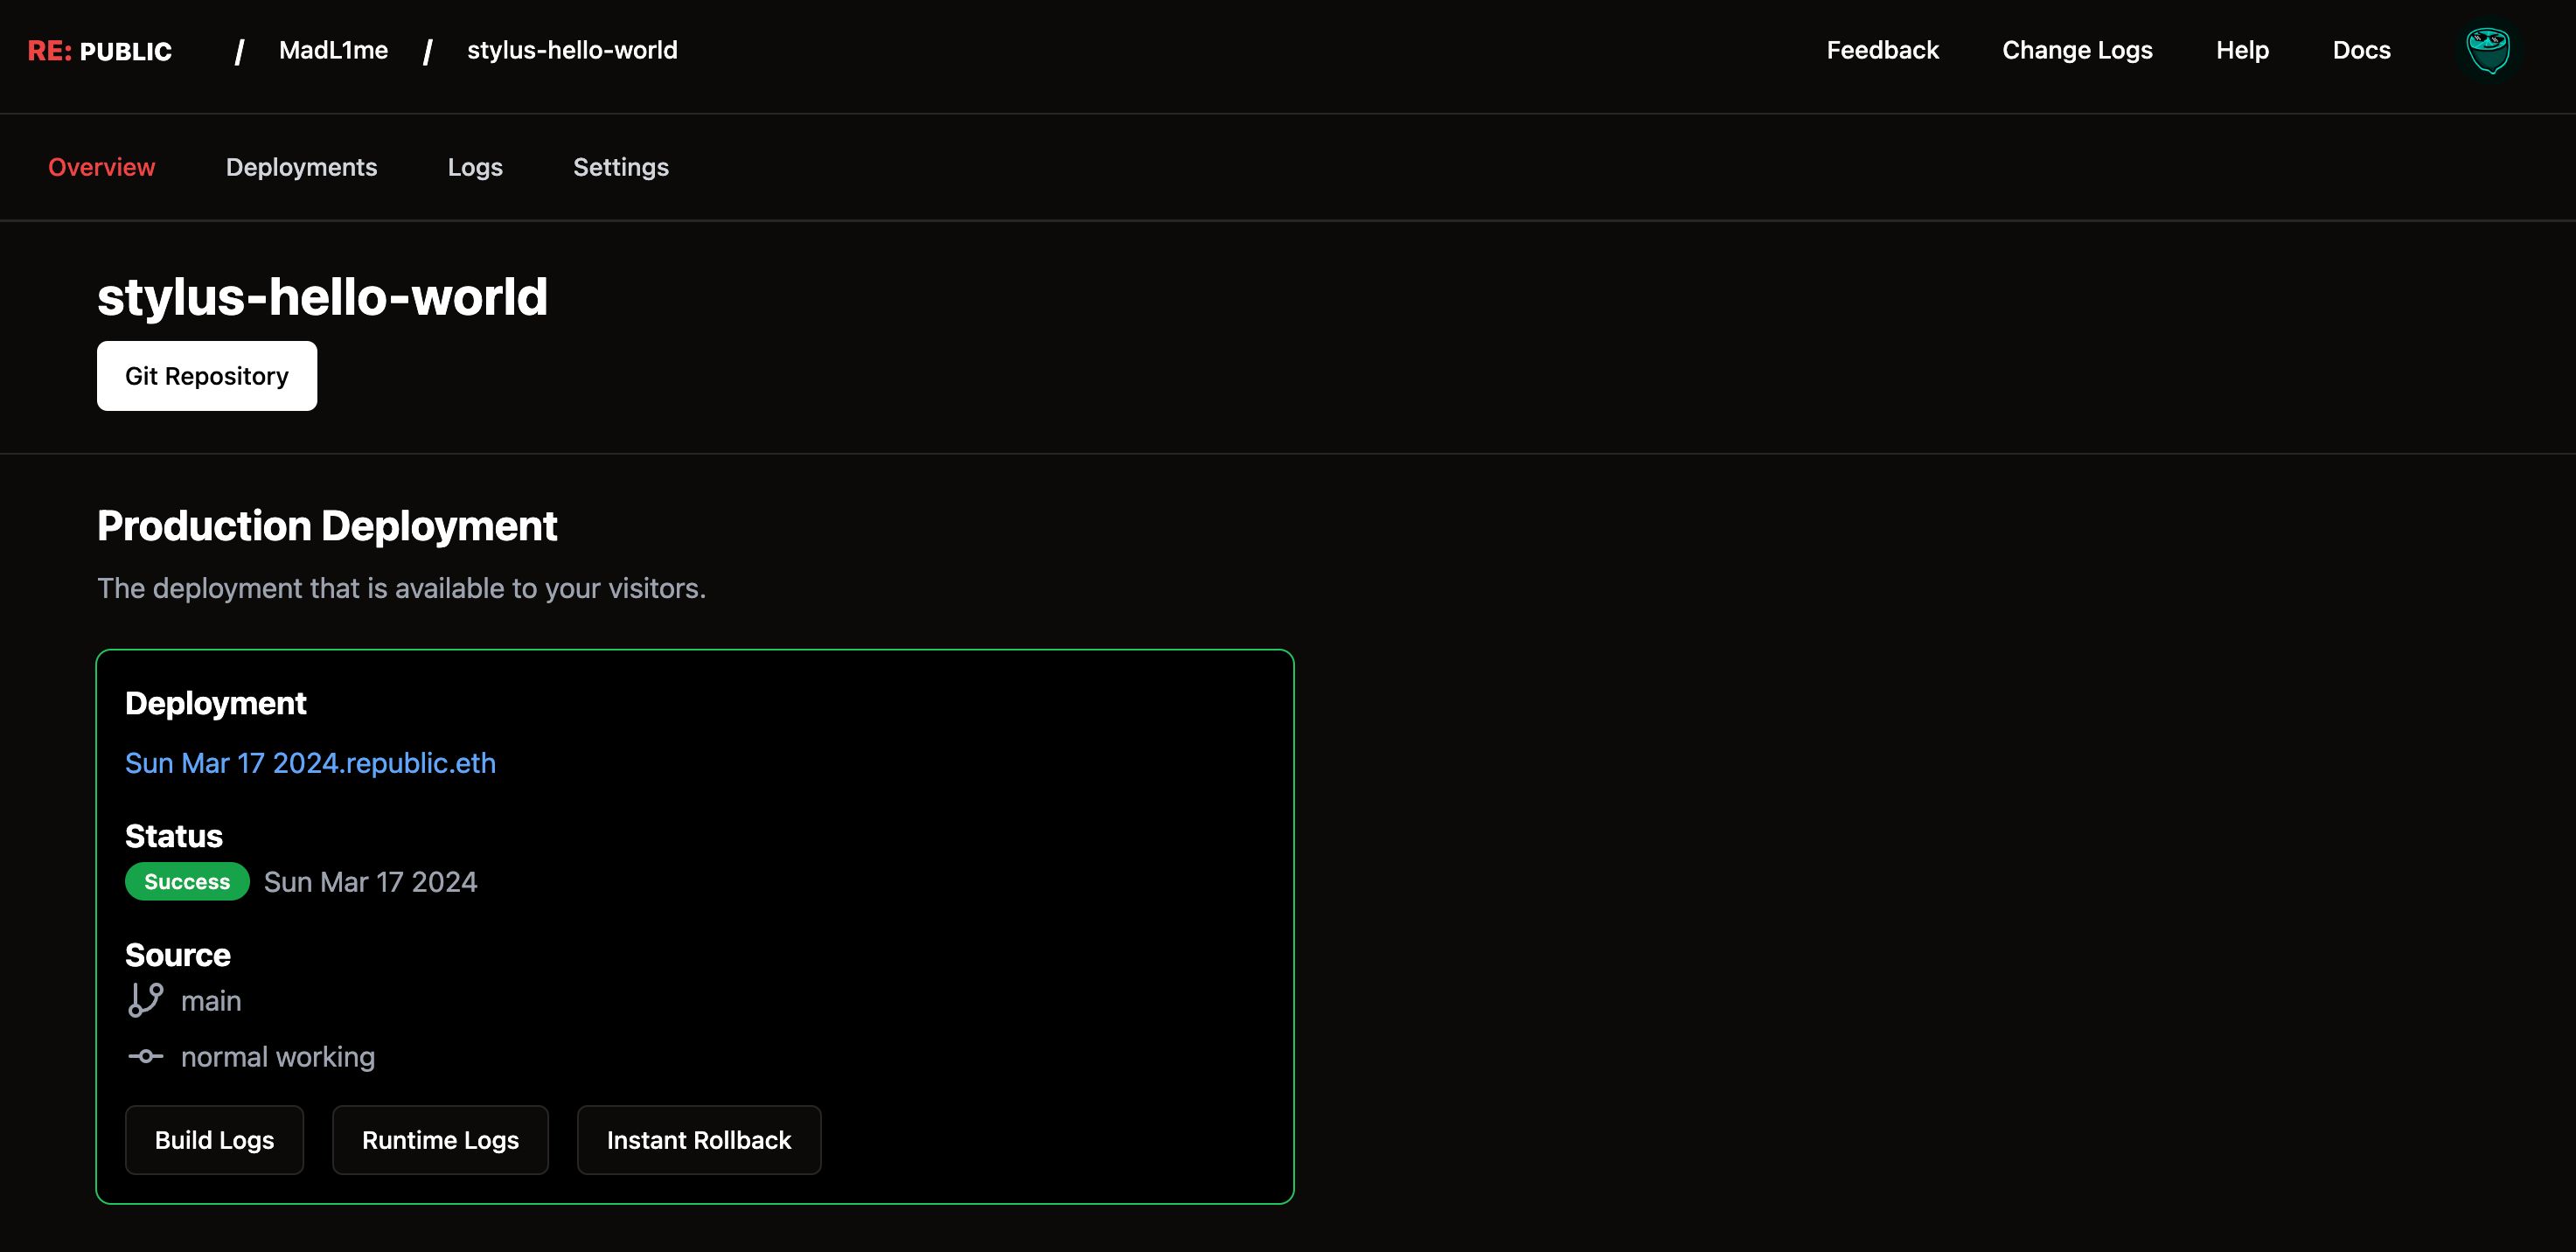The height and width of the screenshot is (1252, 2576).
Task: Click the main branch name
Action: 211,1001
